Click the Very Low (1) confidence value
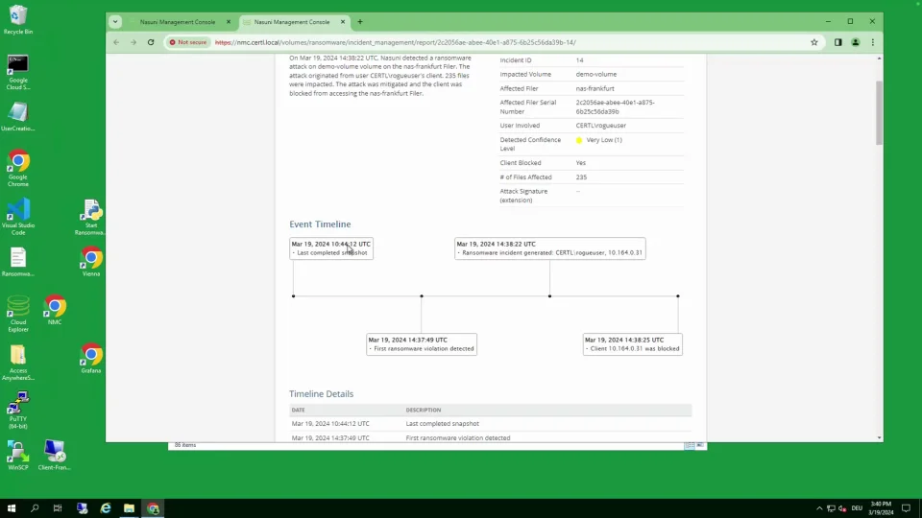The image size is (922, 518). [604, 140]
